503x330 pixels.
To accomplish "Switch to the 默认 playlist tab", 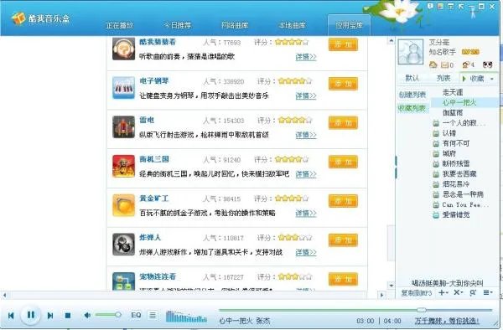I will tap(412, 78).
